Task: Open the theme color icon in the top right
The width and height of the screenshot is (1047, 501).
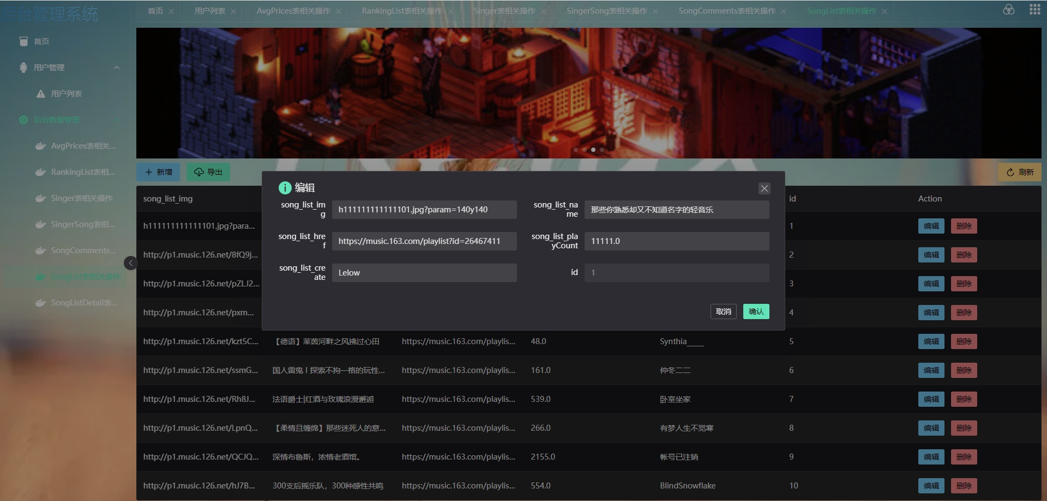Action: tap(1009, 10)
